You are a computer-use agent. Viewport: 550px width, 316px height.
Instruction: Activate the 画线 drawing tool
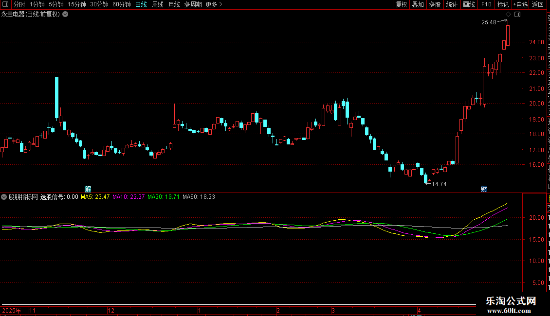coord(469,4)
